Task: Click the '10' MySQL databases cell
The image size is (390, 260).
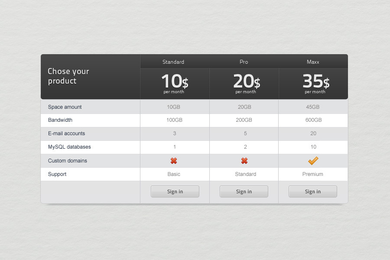Action: tap(313, 147)
